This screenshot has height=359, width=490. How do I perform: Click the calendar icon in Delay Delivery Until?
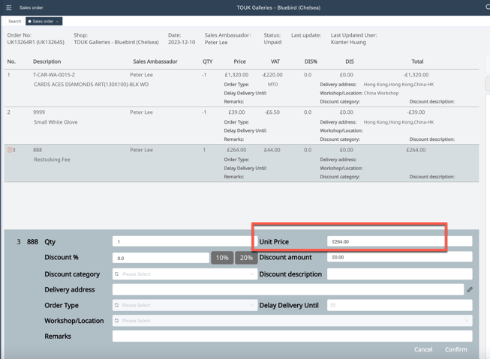coord(333,305)
